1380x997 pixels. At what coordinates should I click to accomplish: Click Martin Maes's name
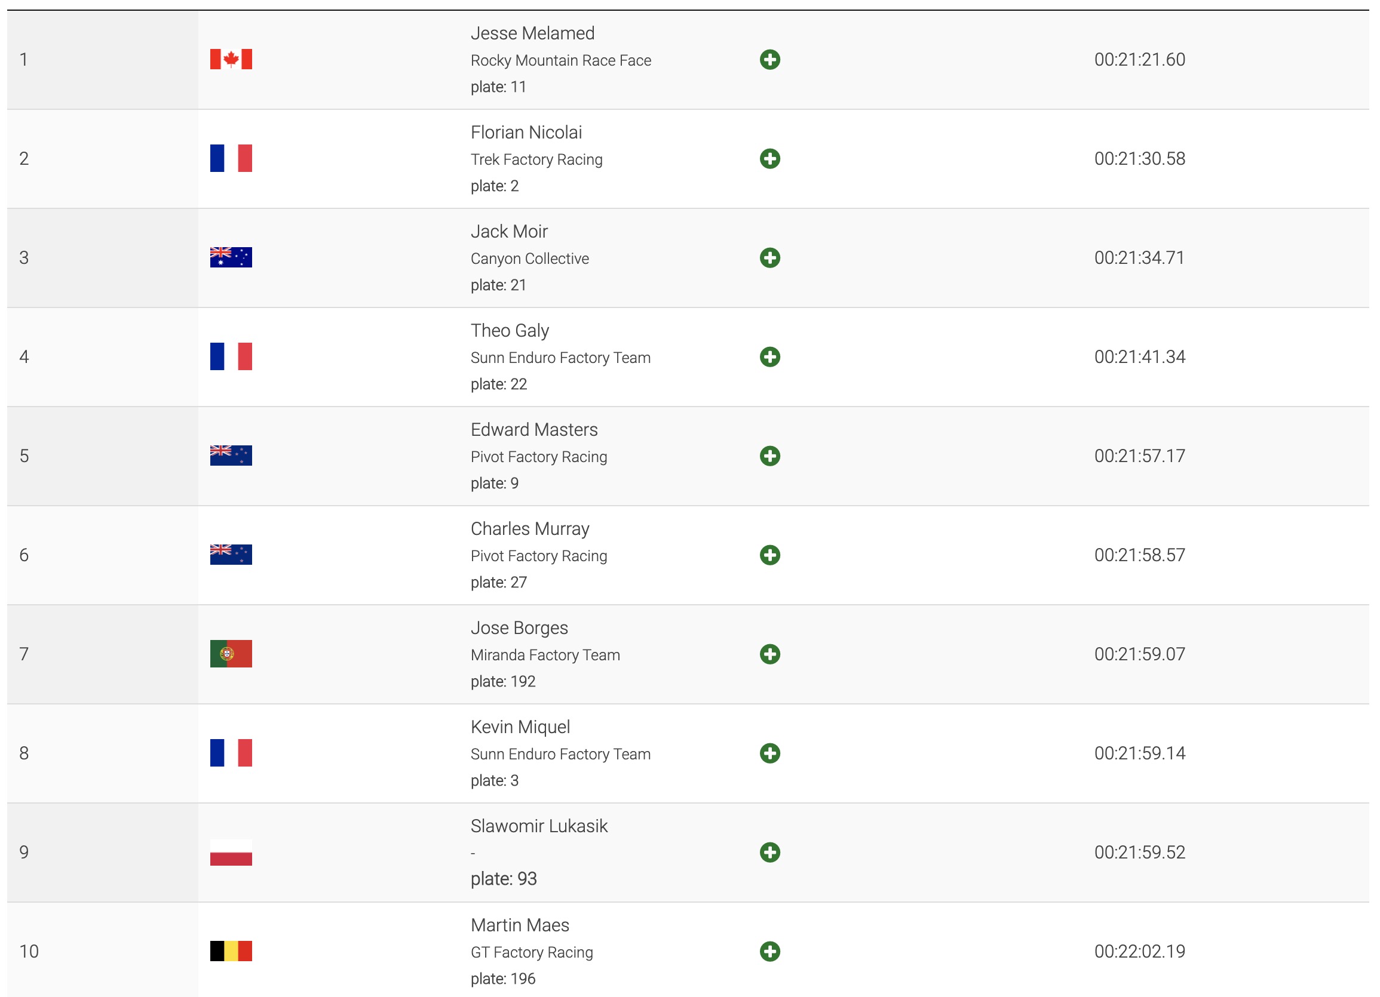tap(520, 925)
